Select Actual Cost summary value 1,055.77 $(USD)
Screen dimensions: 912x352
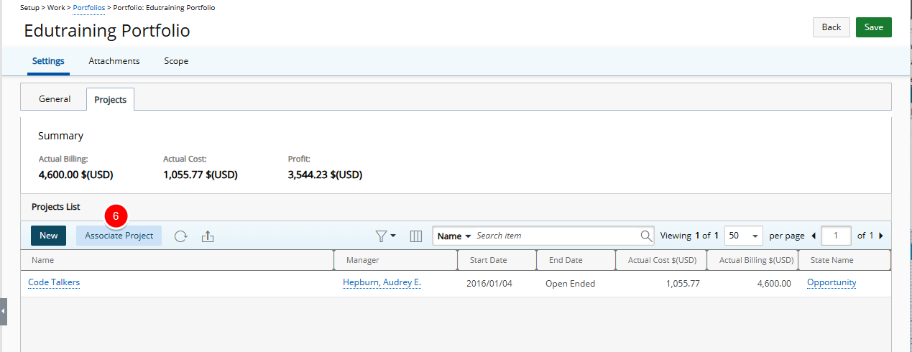[x=201, y=175]
